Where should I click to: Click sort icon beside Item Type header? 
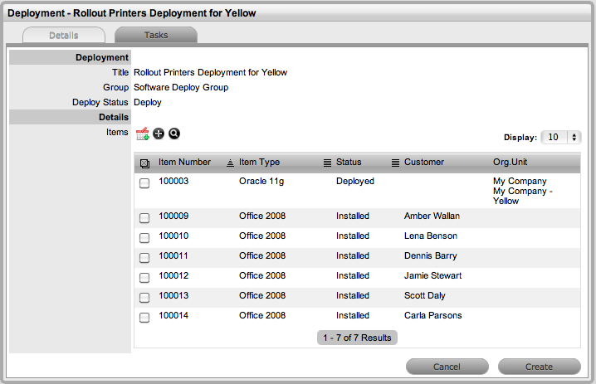point(230,163)
